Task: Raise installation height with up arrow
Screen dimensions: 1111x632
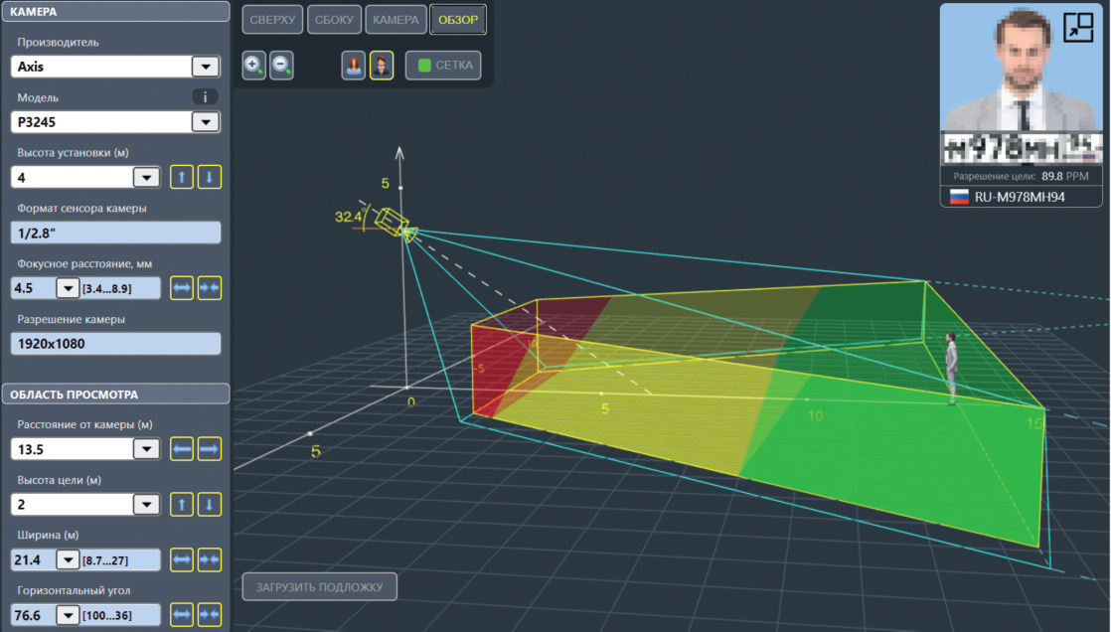Action: click(x=182, y=178)
